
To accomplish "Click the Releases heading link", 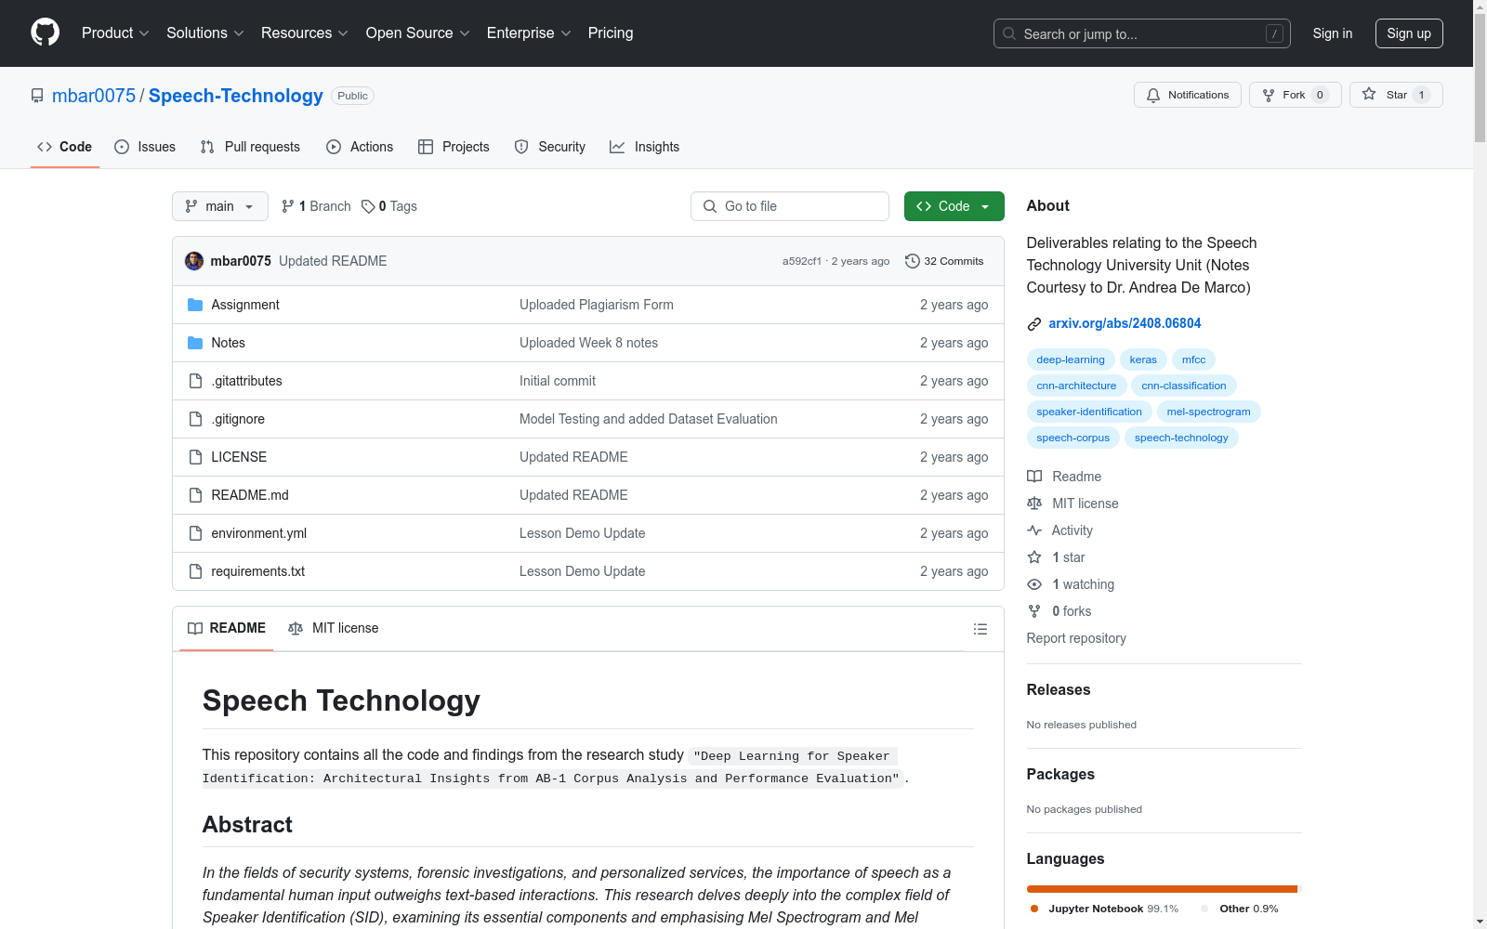I will pos(1059,689).
